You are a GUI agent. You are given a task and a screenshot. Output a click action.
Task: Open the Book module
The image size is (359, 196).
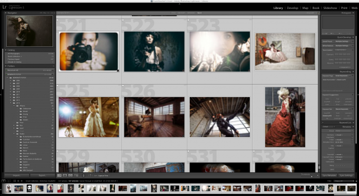point(316,8)
